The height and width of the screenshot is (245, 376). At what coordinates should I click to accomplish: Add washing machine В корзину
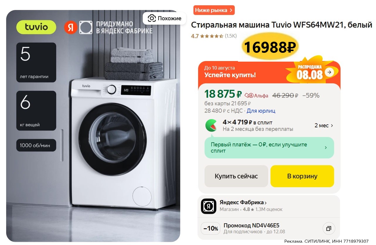(x=302, y=176)
